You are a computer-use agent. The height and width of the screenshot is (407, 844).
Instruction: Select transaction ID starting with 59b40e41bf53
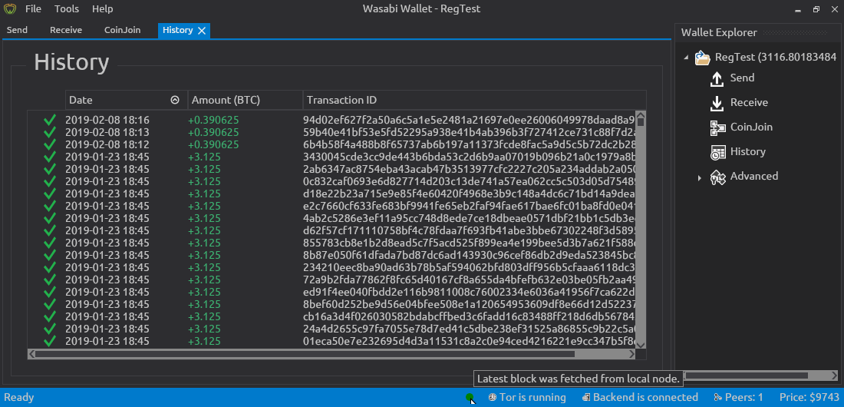pos(469,132)
